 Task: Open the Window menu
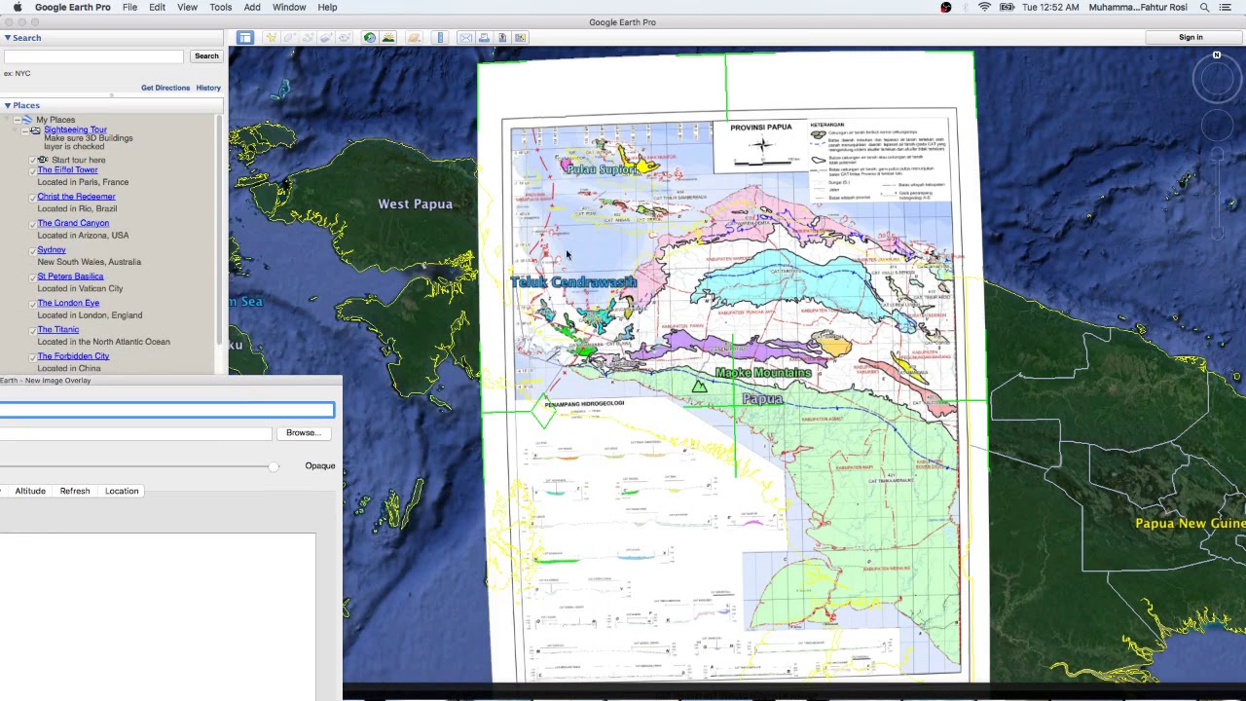click(x=289, y=7)
